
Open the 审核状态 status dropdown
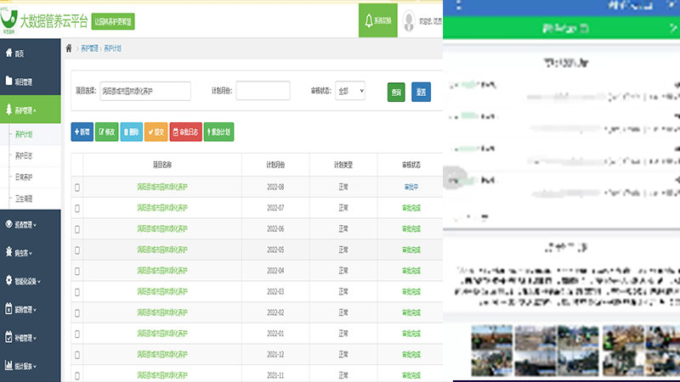click(350, 91)
